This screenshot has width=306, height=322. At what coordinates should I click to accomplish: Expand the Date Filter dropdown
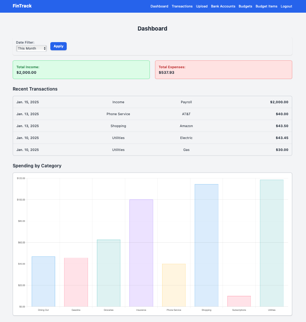pos(32,48)
